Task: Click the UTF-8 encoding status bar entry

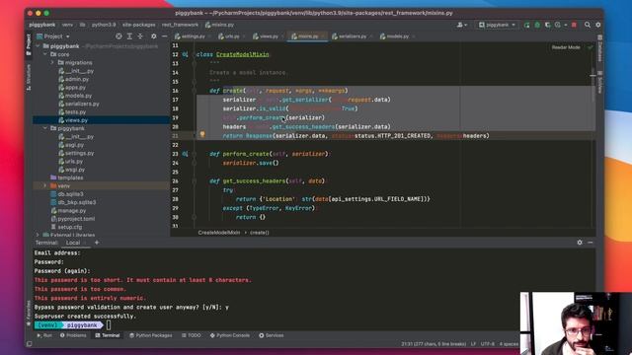Action: (x=487, y=344)
